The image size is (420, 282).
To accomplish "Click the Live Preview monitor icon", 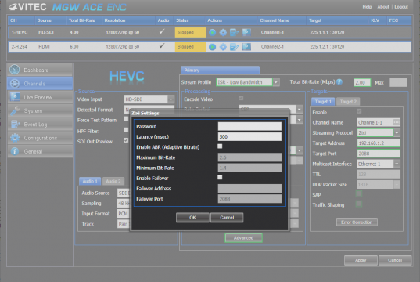I will tap(15, 97).
